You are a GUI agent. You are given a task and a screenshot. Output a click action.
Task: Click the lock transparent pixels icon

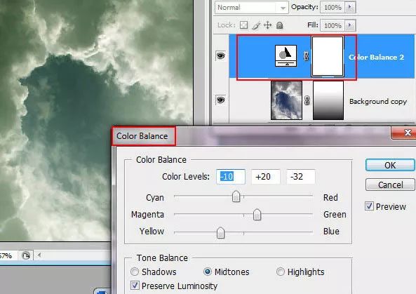(x=243, y=25)
